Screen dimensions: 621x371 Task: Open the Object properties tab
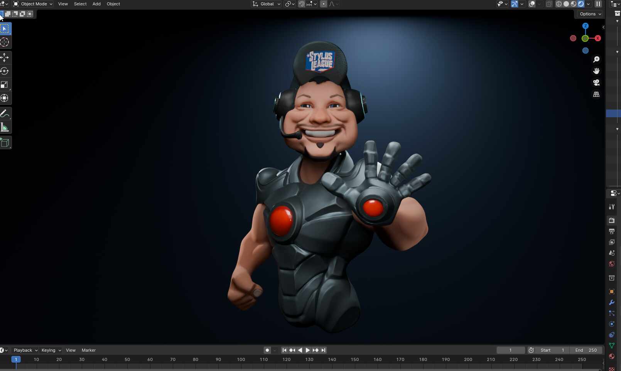tap(612, 292)
